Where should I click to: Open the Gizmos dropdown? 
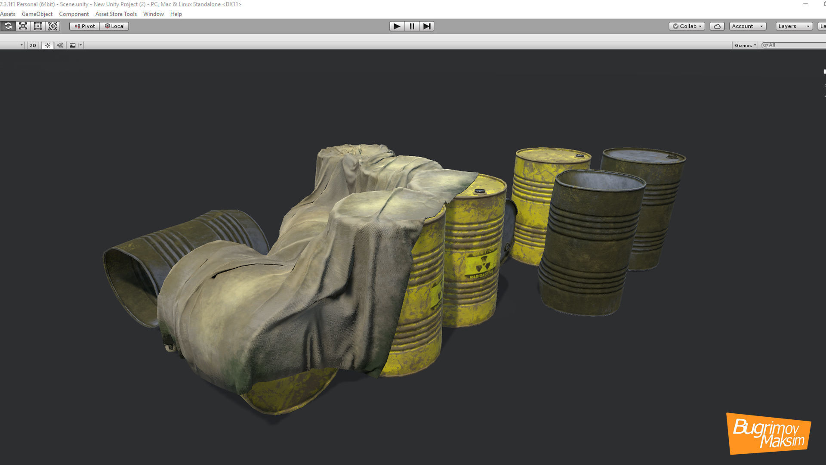pyautogui.click(x=745, y=45)
